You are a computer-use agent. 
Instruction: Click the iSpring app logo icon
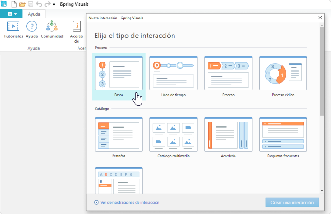coord(4,4)
